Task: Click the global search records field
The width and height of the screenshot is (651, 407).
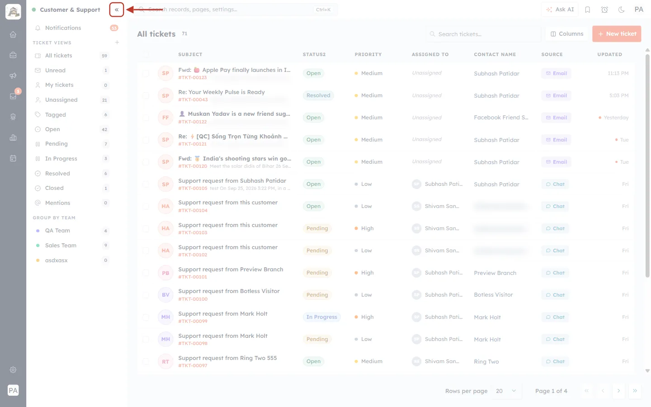Action: (236, 9)
